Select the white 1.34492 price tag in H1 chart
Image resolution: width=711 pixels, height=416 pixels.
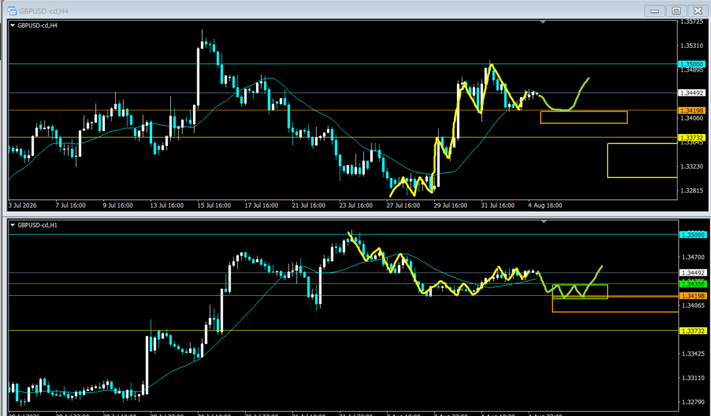click(x=692, y=273)
